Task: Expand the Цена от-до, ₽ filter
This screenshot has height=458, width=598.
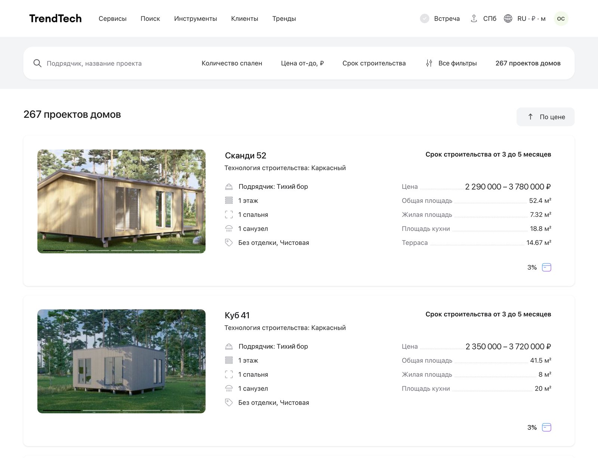Action: [302, 63]
